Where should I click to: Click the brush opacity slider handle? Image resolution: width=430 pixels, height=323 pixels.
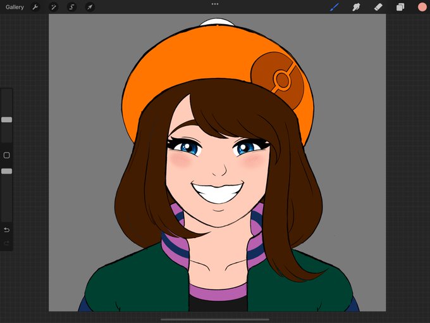6,172
